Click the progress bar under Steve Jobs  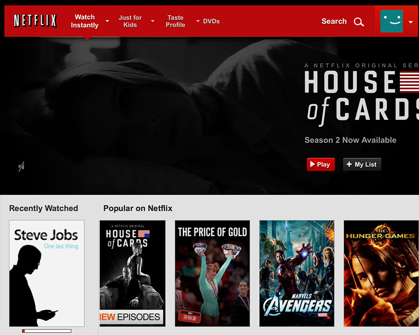(x=47, y=331)
